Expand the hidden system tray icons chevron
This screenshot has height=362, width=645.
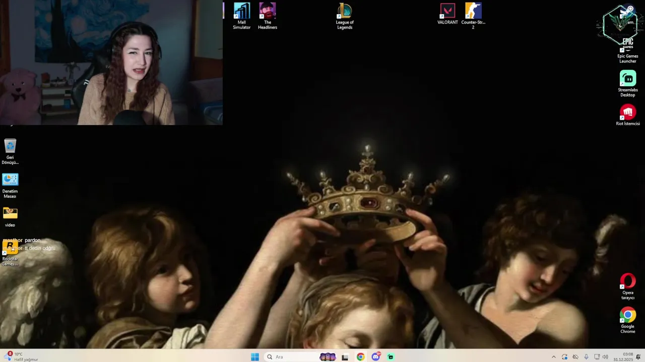[553, 357]
